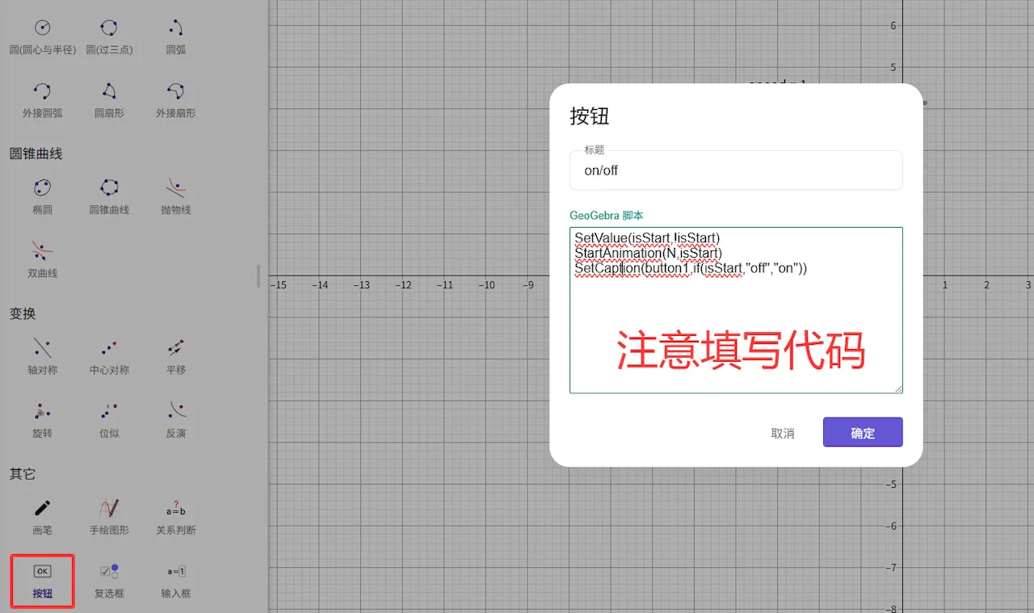
Task: Choose the 圆弧 arc tool
Action: click(x=176, y=36)
